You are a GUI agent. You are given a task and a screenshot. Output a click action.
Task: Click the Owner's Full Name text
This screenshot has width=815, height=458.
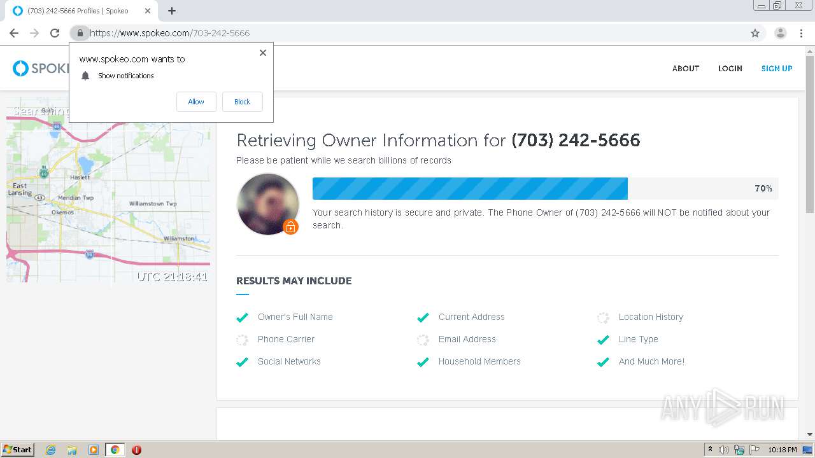coord(295,317)
